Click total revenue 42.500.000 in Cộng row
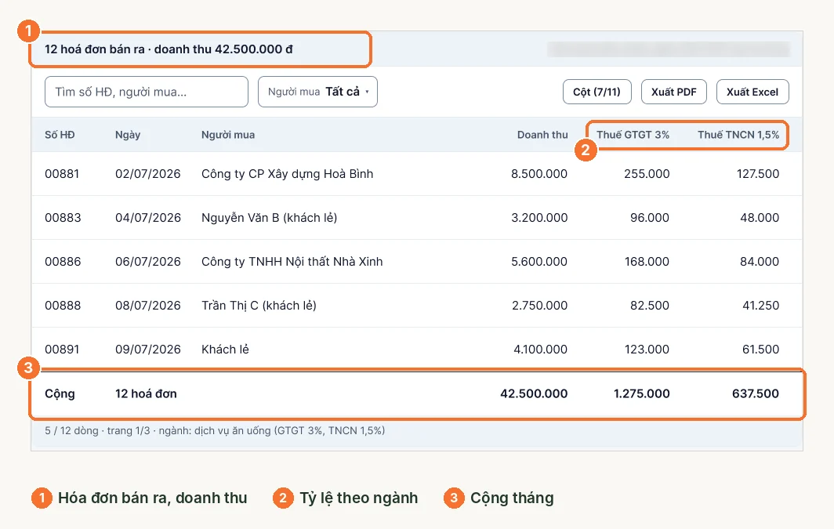Image resolution: width=834 pixels, height=529 pixels. point(534,394)
